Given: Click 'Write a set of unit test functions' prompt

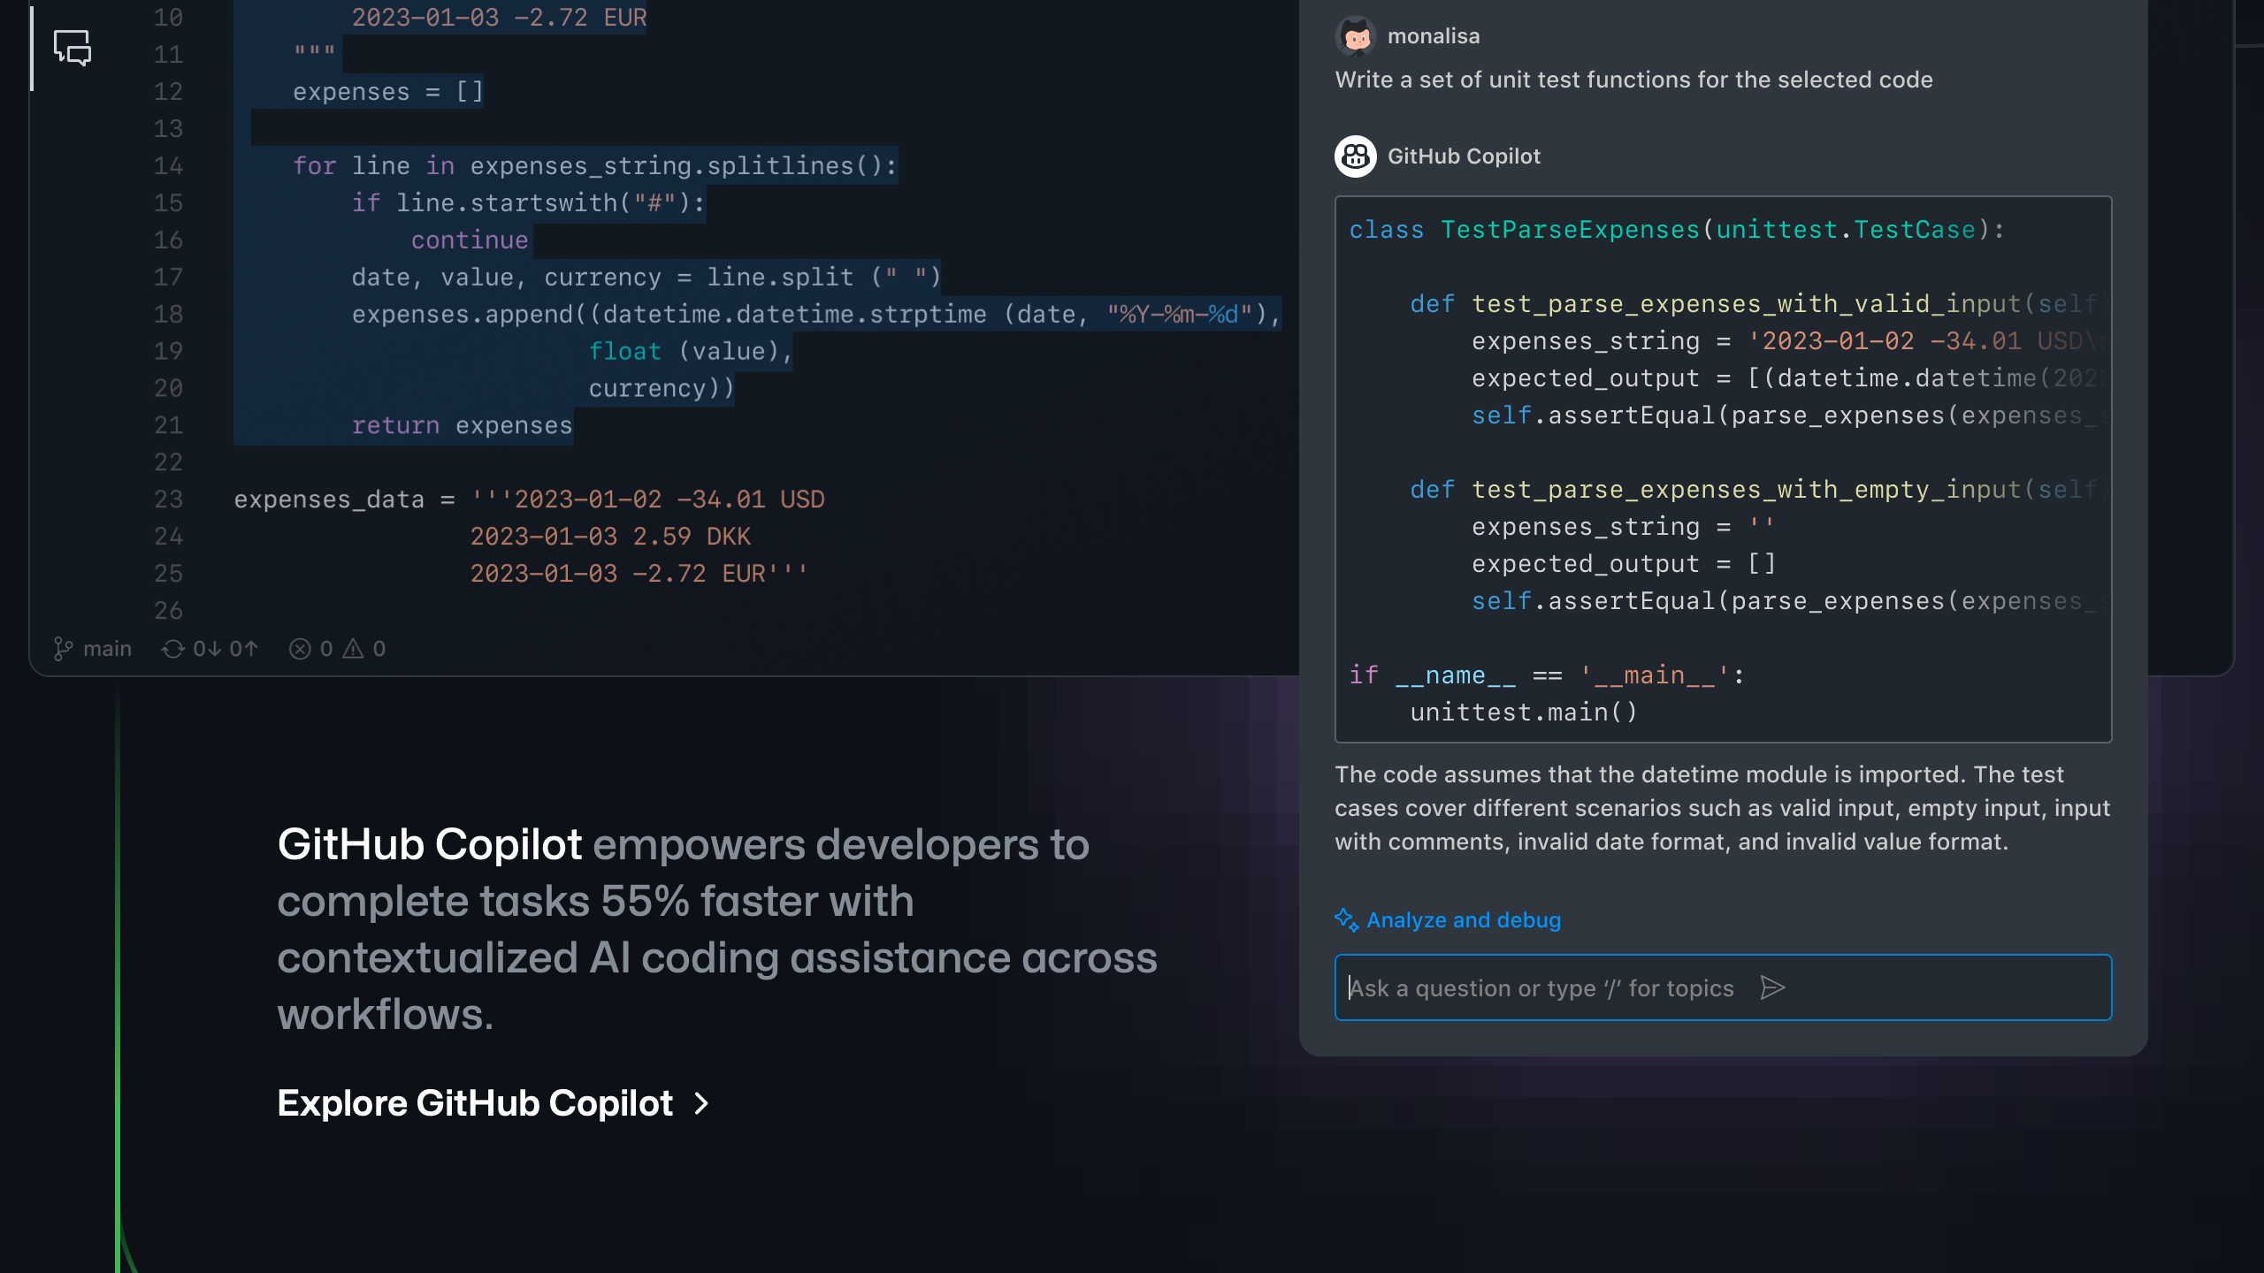Looking at the screenshot, I should [x=1633, y=80].
